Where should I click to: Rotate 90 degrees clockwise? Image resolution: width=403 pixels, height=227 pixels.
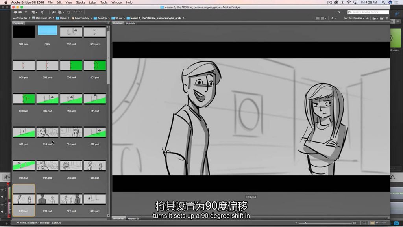80,12
